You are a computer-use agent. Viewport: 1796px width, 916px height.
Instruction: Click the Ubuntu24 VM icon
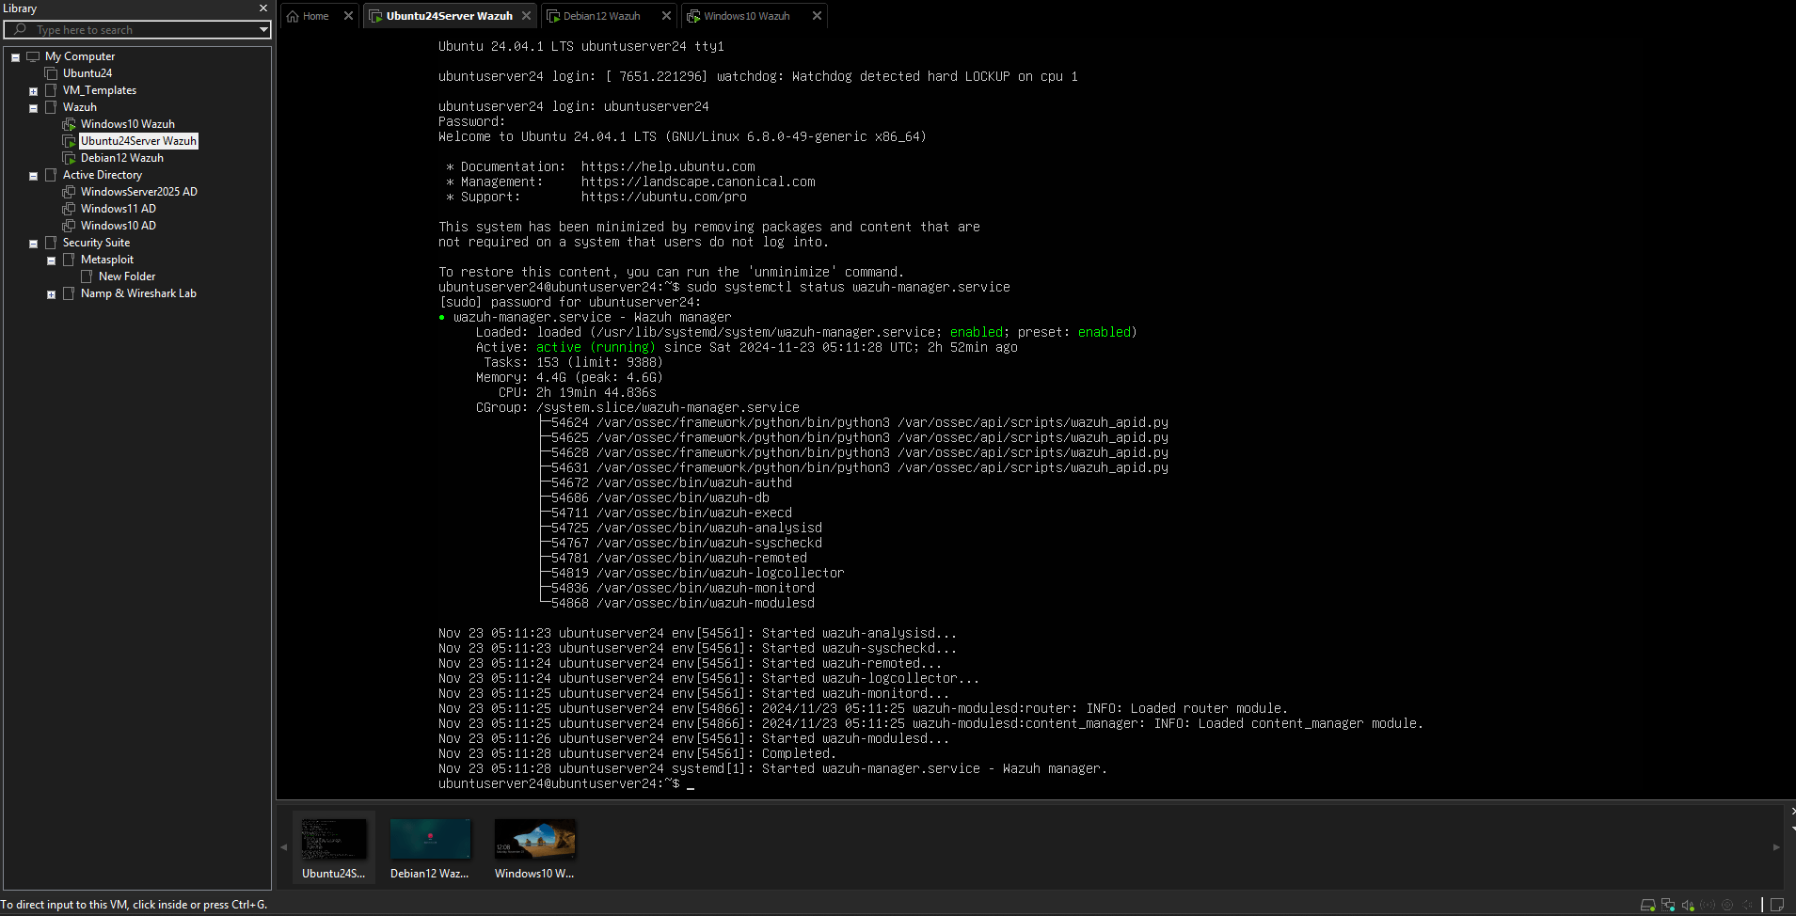click(51, 73)
